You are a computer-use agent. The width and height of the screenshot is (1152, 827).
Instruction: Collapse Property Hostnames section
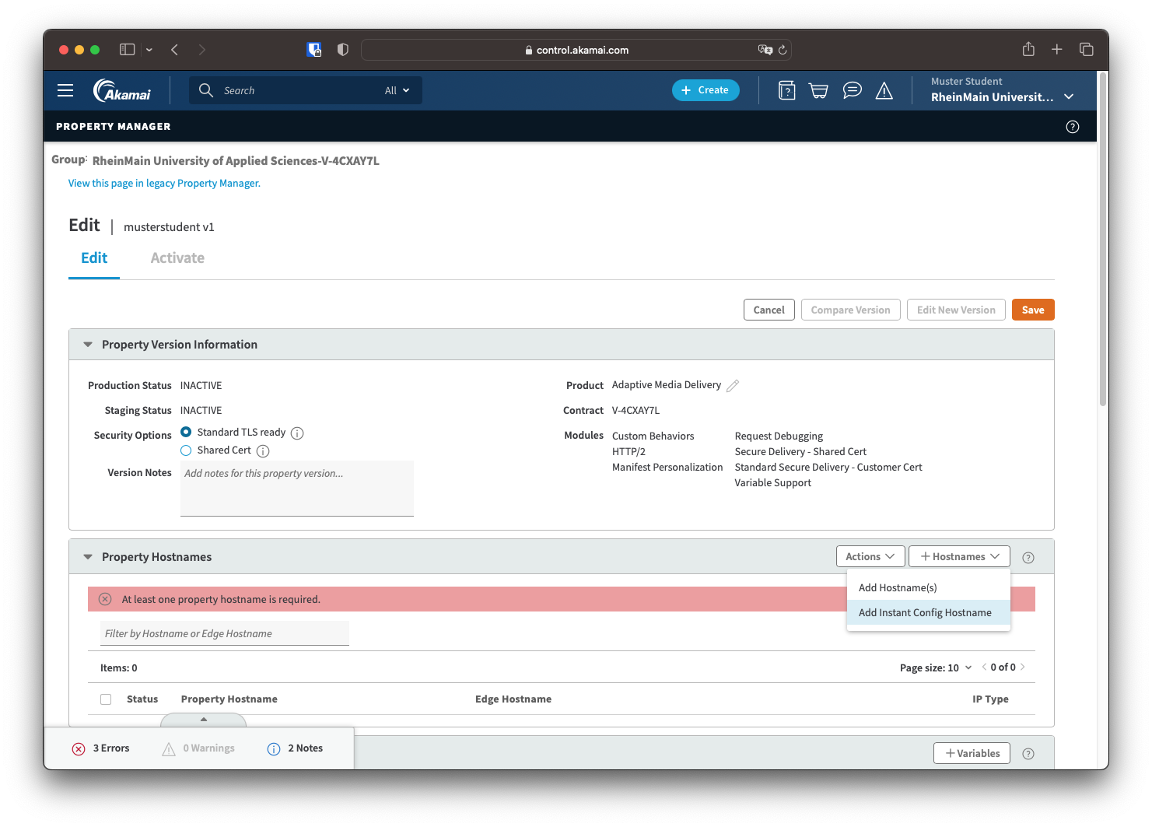pos(88,557)
